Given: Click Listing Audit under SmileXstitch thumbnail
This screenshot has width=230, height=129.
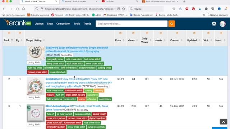Looking at the screenshot, I should point(33,97).
